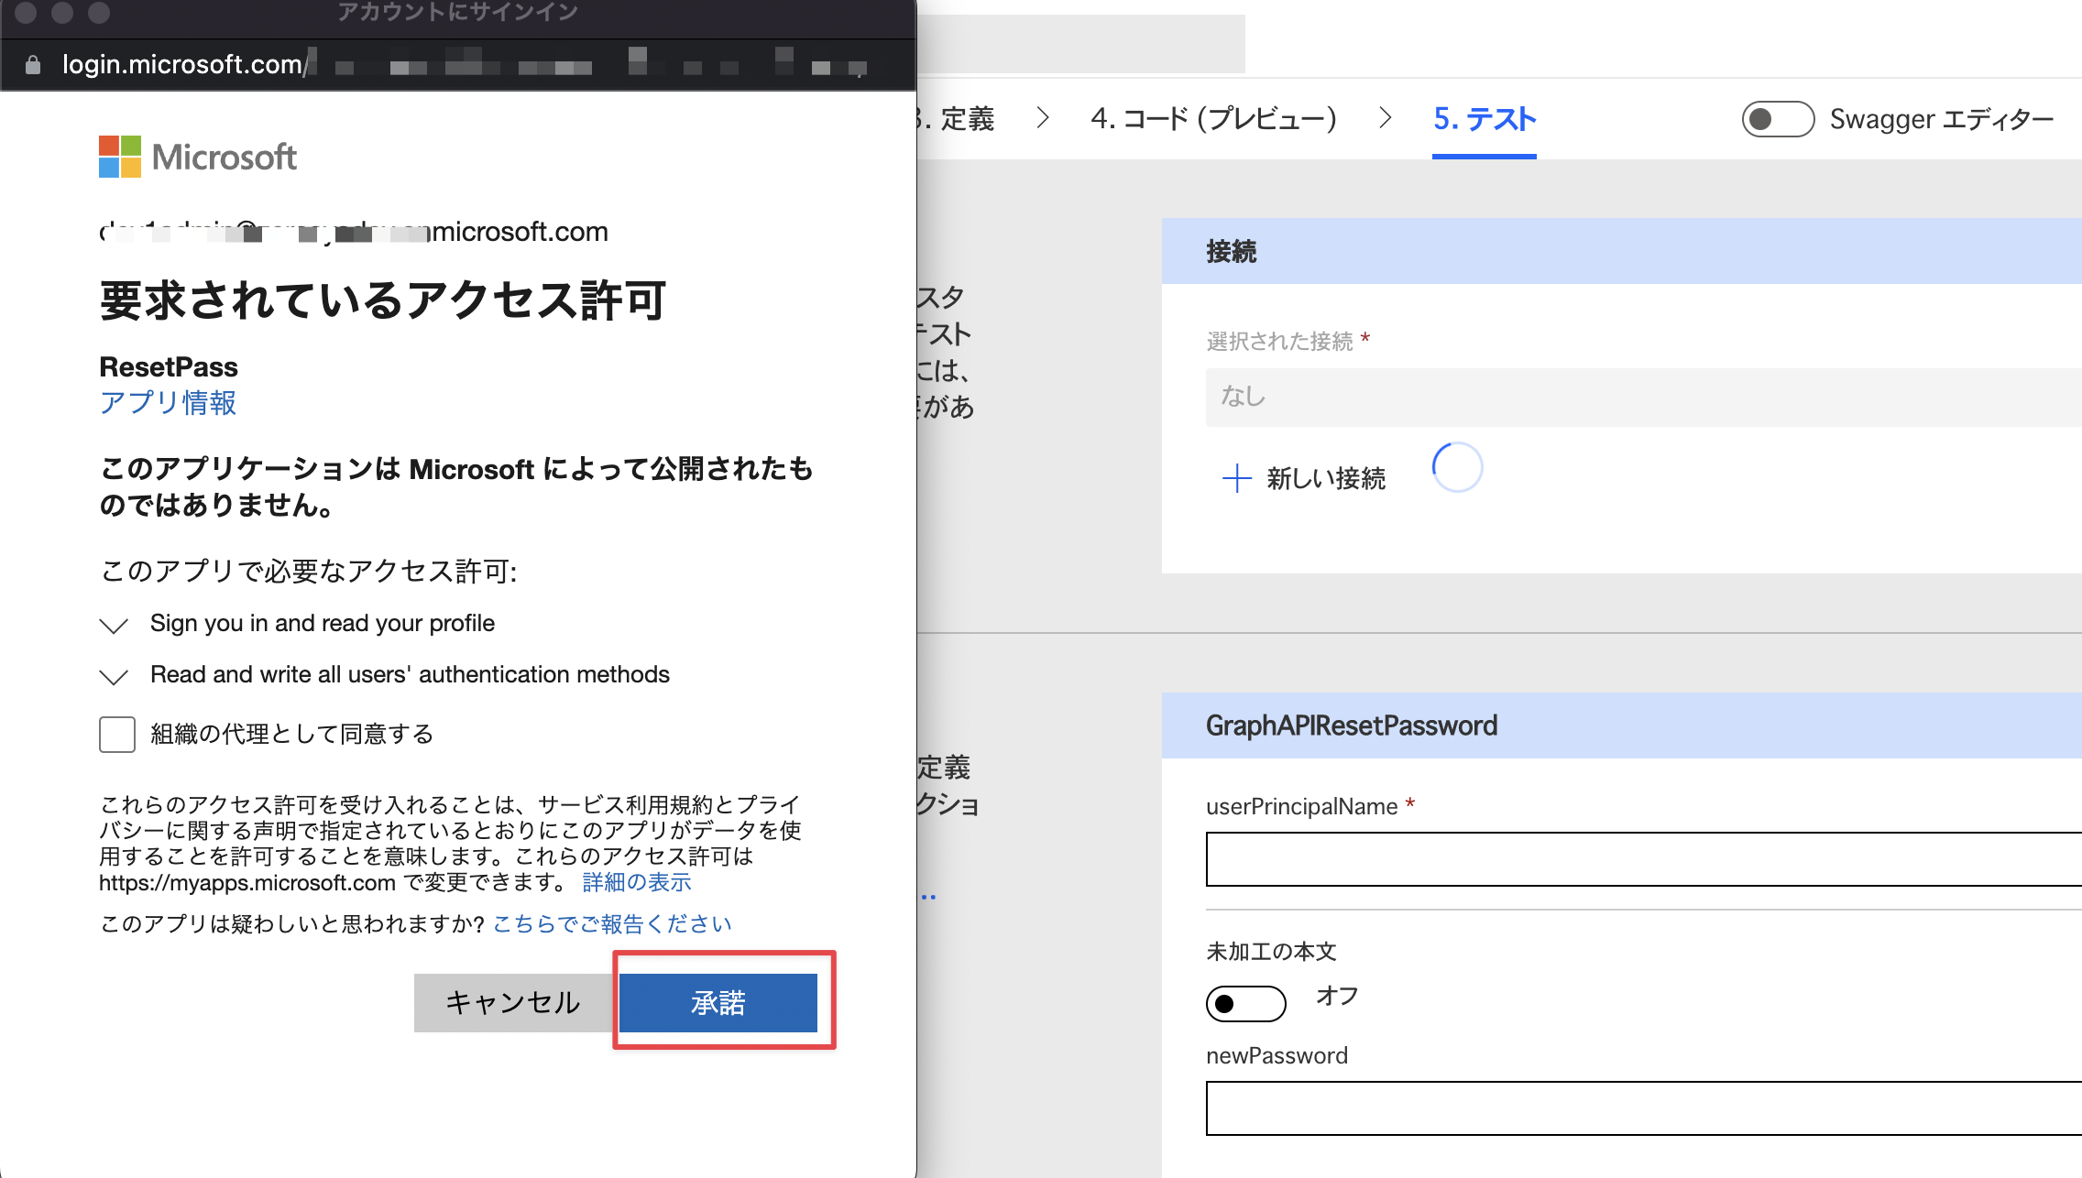Click the lock icon in the address bar

click(33, 64)
